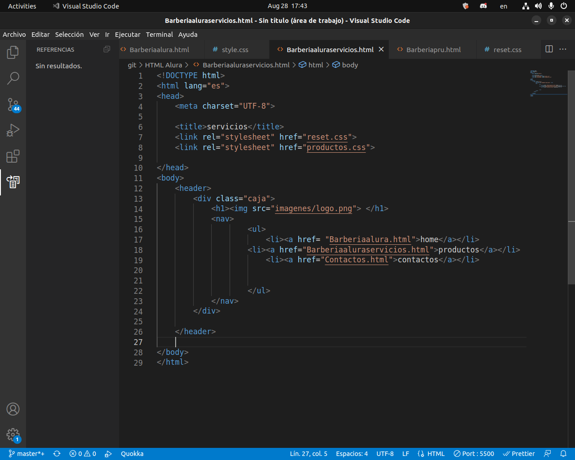Switch to the reset.css tab
This screenshot has height=460, width=575.
pos(508,49)
